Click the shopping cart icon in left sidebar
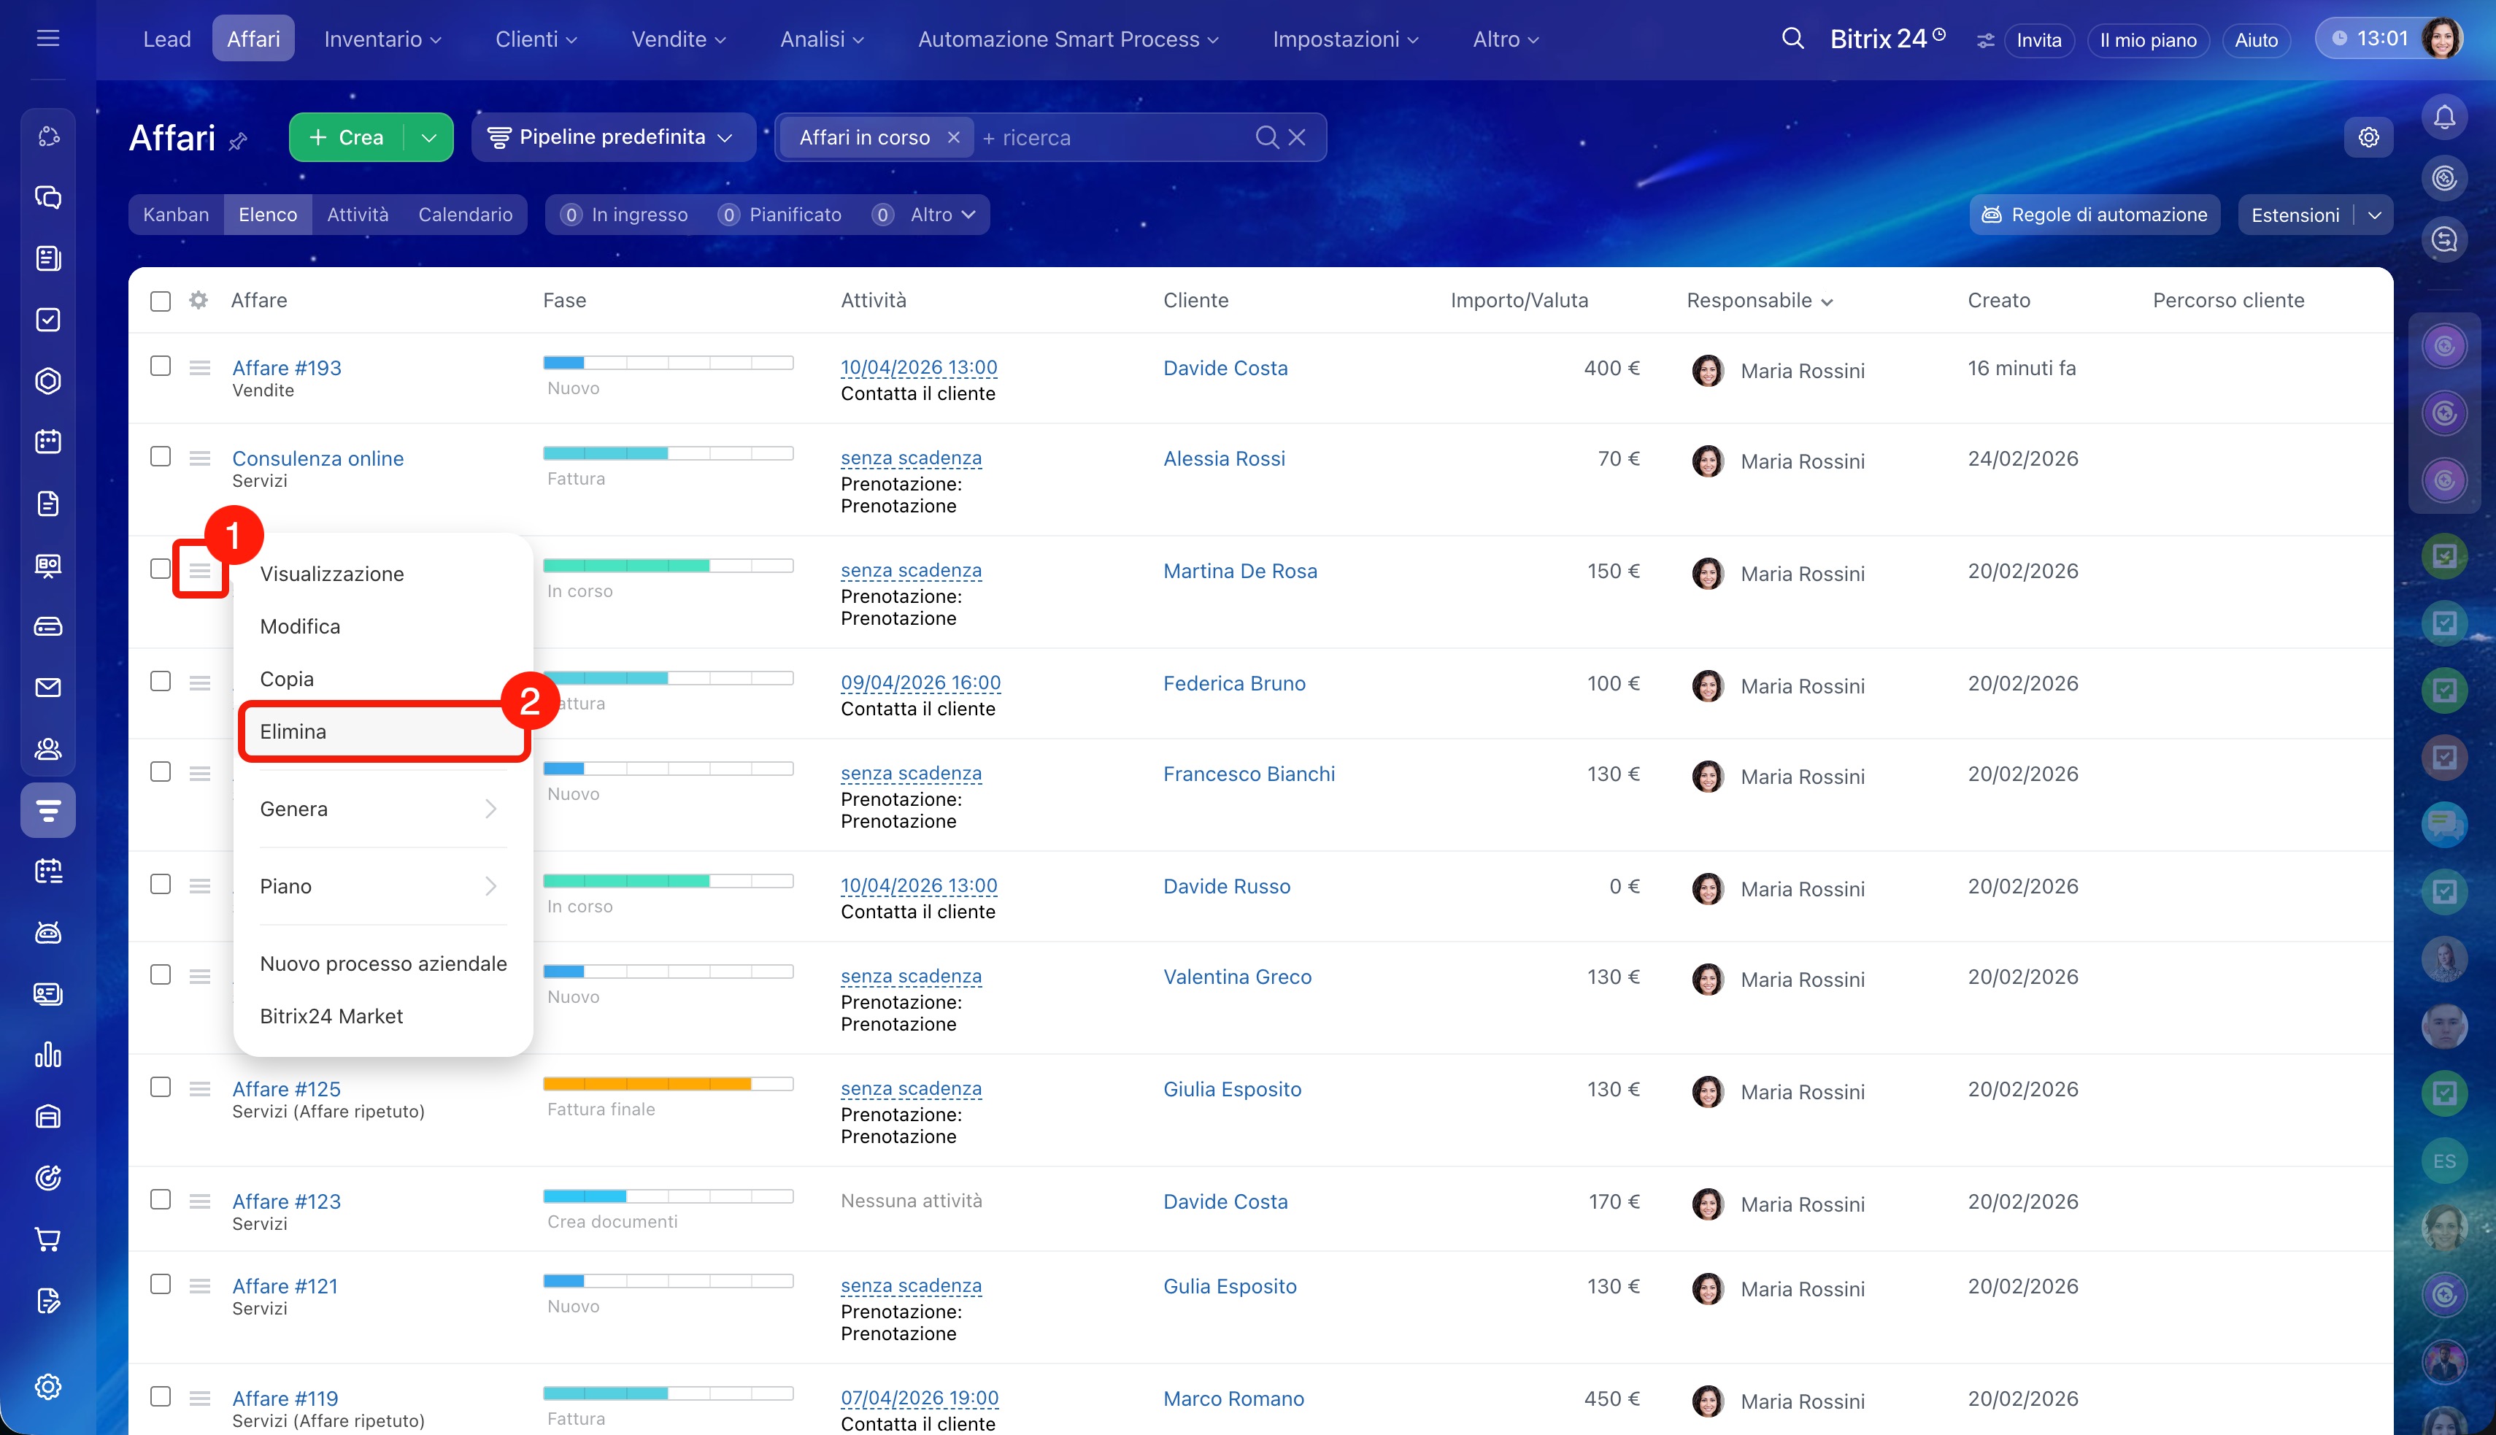 47,1239
